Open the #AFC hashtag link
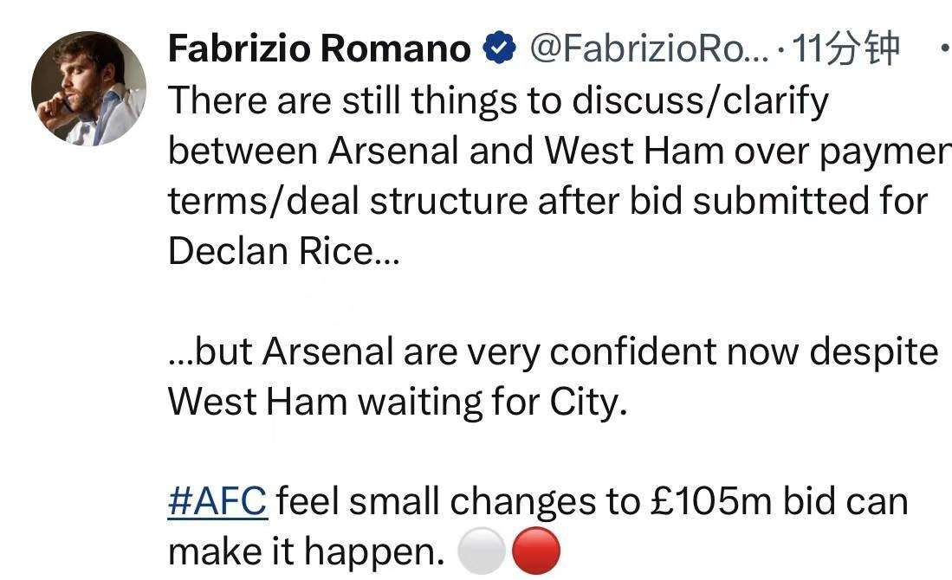 tap(217, 501)
